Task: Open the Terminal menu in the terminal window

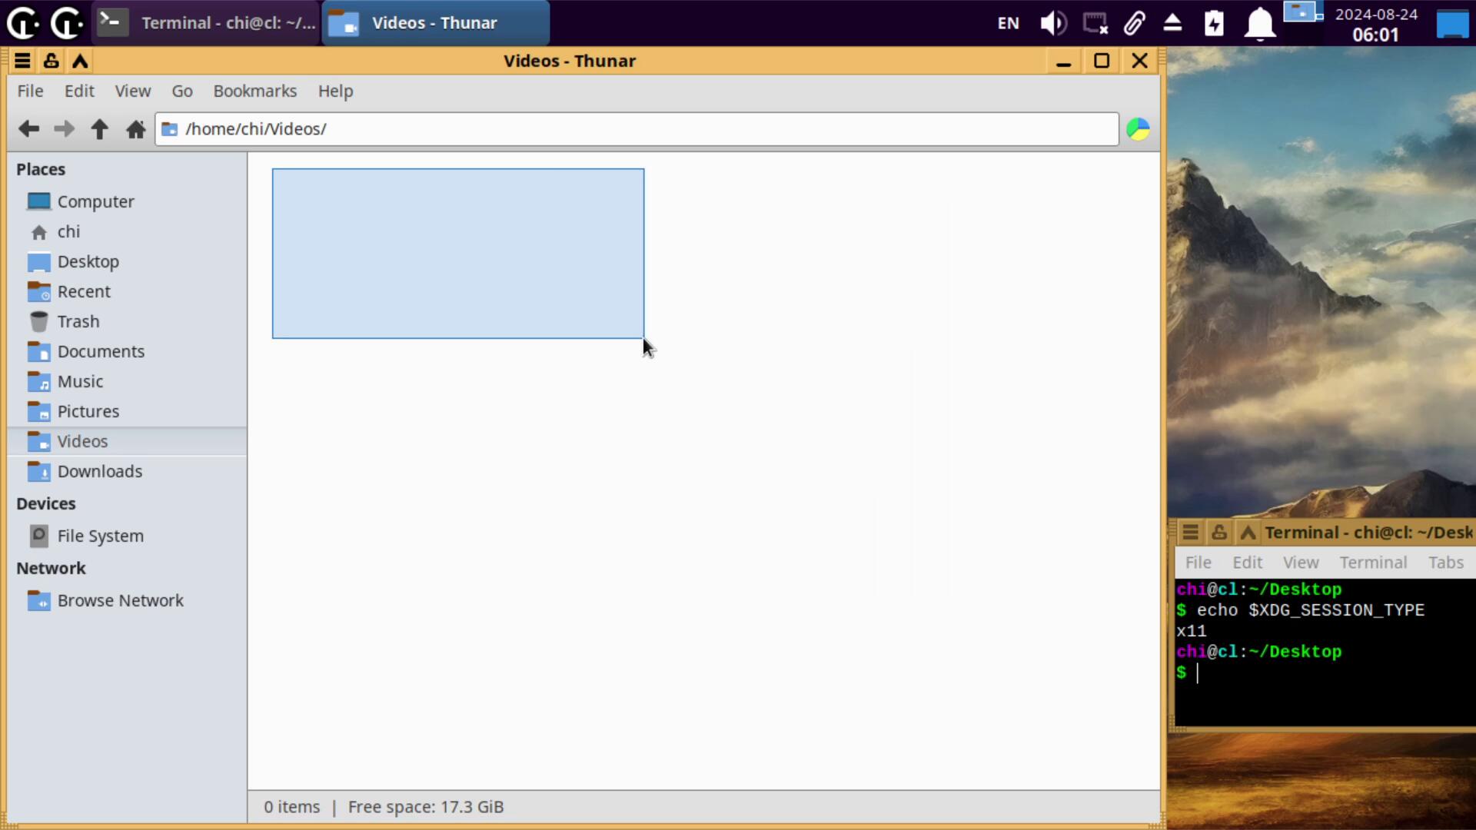Action: pos(1372,563)
